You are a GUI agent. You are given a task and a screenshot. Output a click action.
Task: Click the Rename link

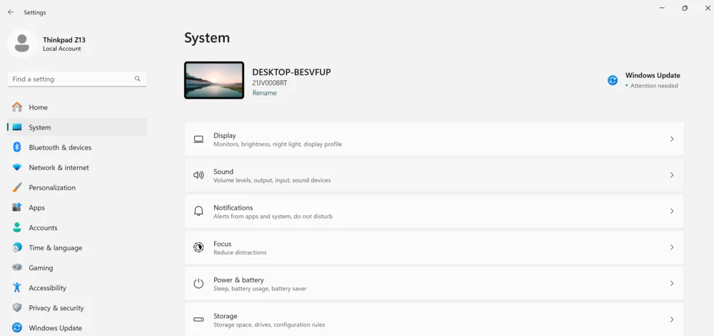point(265,93)
